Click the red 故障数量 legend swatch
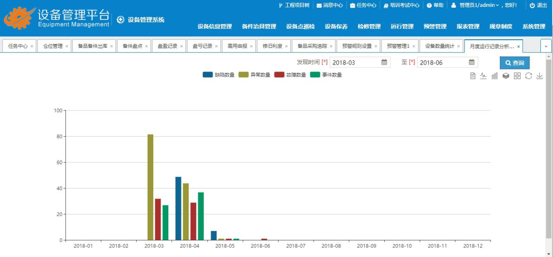Image resolution: width=553 pixels, height=257 pixels. coord(280,75)
